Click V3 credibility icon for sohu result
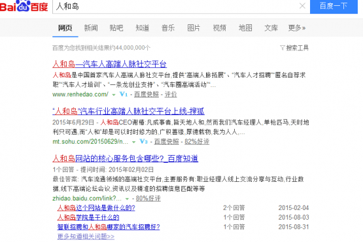Screen dimensions: 363x242 143,141
